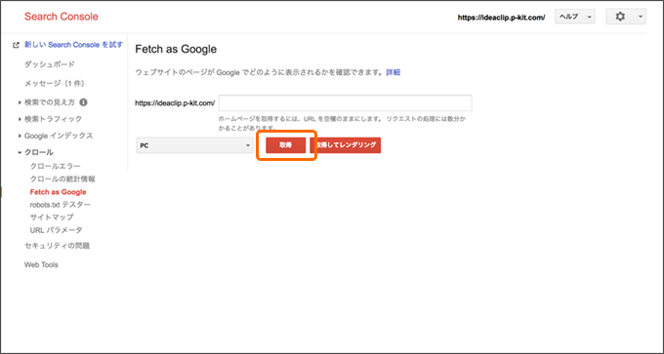Open セキュリティの問題
The height and width of the screenshot is (354, 664).
pyautogui.click(x=58, y=246)
